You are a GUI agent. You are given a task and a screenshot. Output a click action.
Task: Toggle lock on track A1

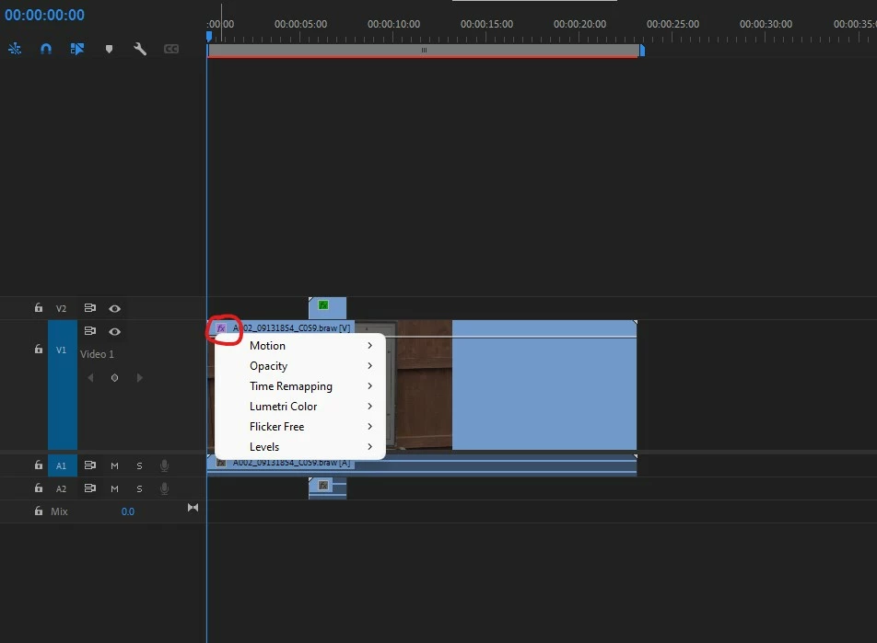pos(38,465)
